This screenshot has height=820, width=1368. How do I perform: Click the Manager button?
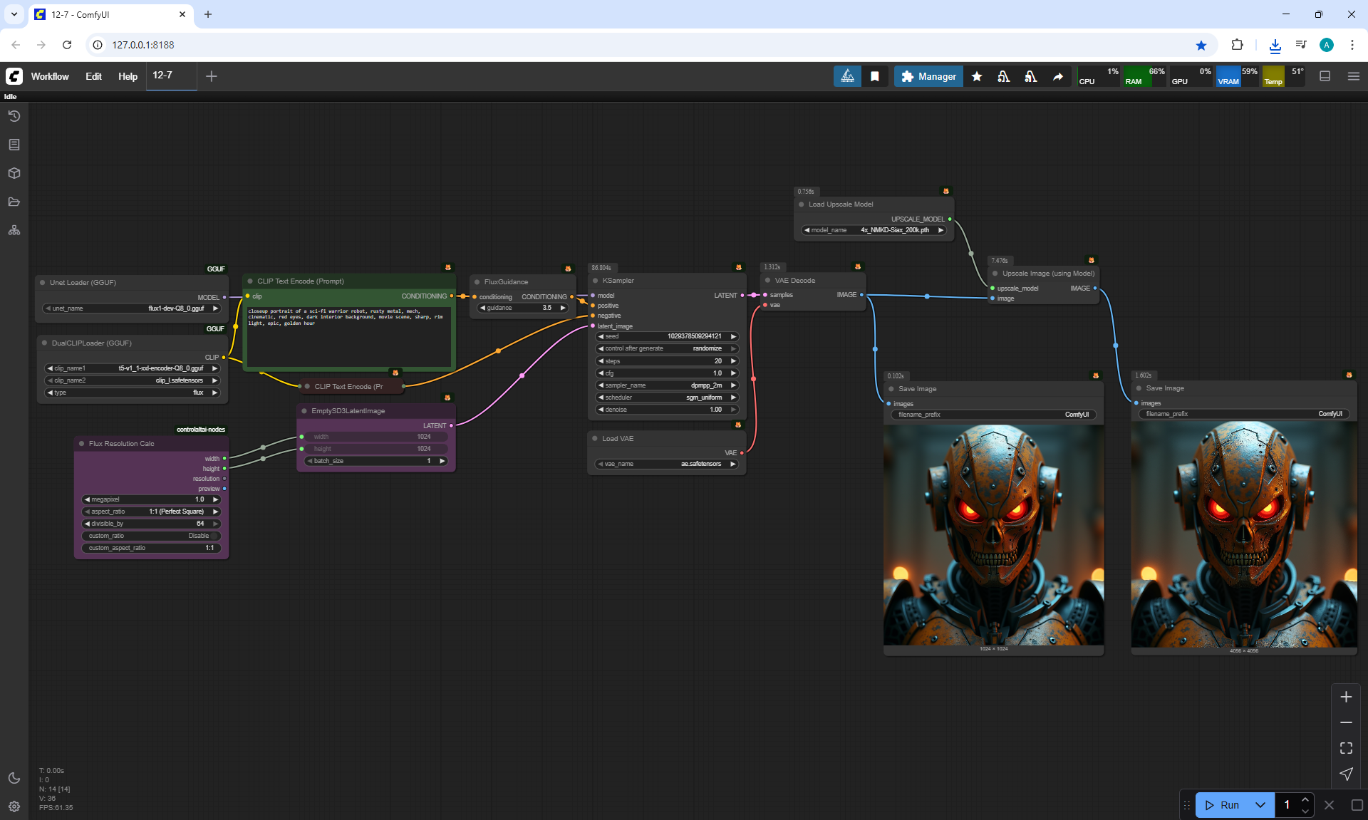pos(928,76)
